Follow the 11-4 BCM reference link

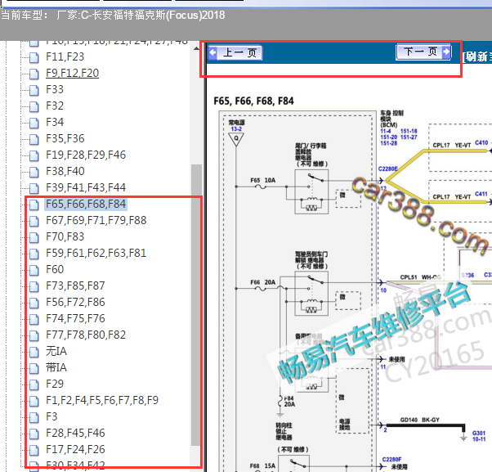tap(386, 131)
